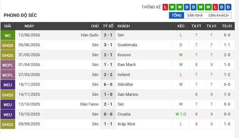Open the San Marino team link
The height and width of the screenshot is (138, 239).
coord(128,95)
